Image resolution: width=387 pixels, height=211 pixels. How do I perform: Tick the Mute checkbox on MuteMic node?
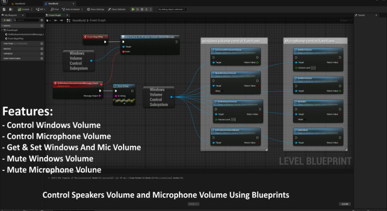(x=305, y=119)
